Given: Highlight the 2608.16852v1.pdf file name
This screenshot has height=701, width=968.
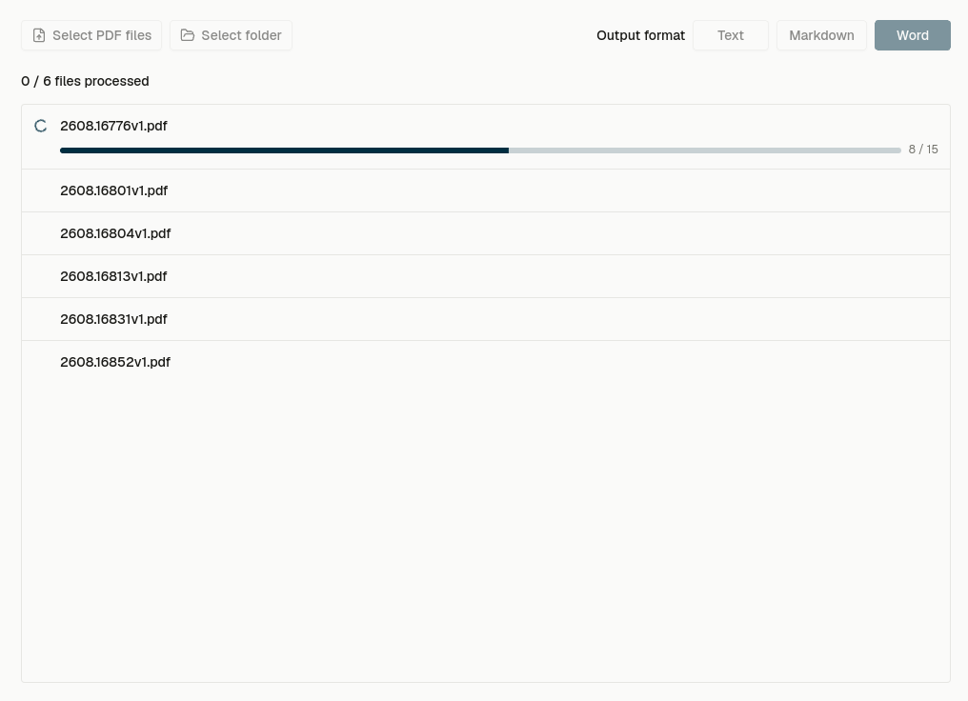Looking at the screenshot, I should pyautogui.click(x=115, y=362).
